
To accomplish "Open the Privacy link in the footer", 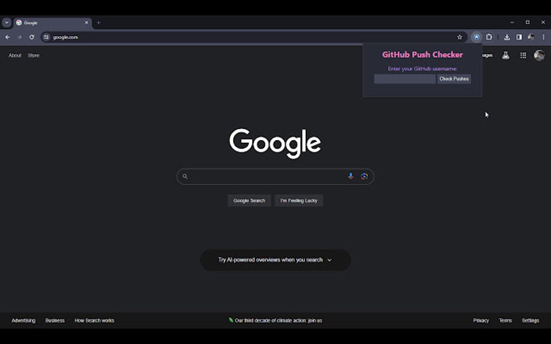I will pos(480,320).
